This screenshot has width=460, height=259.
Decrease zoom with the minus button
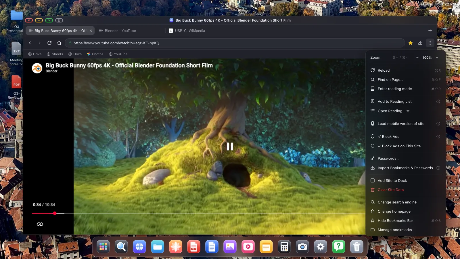coord(417,58)
